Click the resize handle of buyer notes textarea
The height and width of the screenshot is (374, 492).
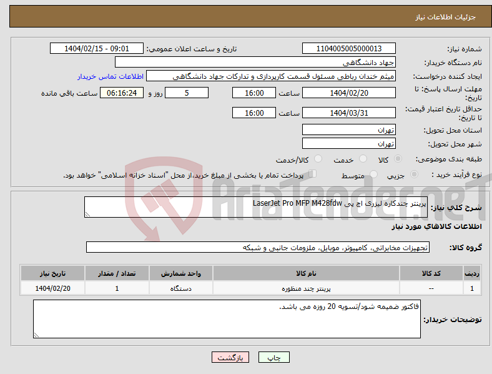click(x=36, y=335)
